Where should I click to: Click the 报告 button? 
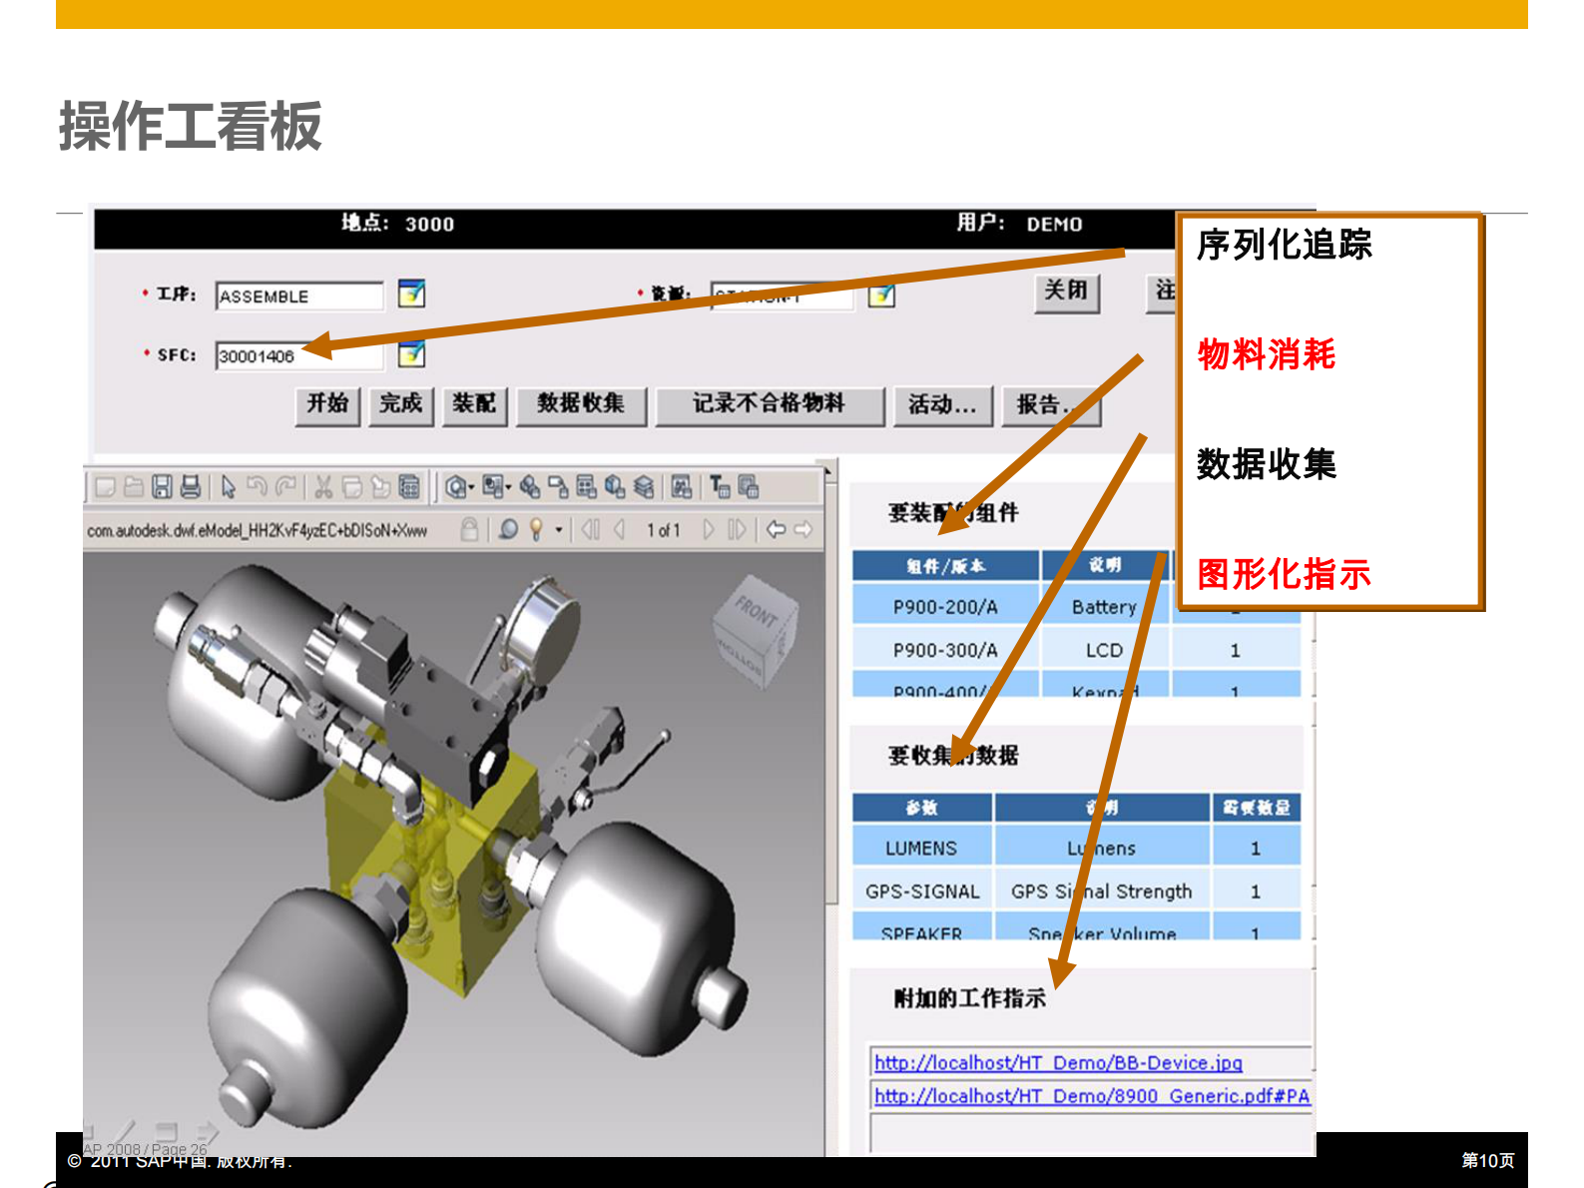point(1050,406)
